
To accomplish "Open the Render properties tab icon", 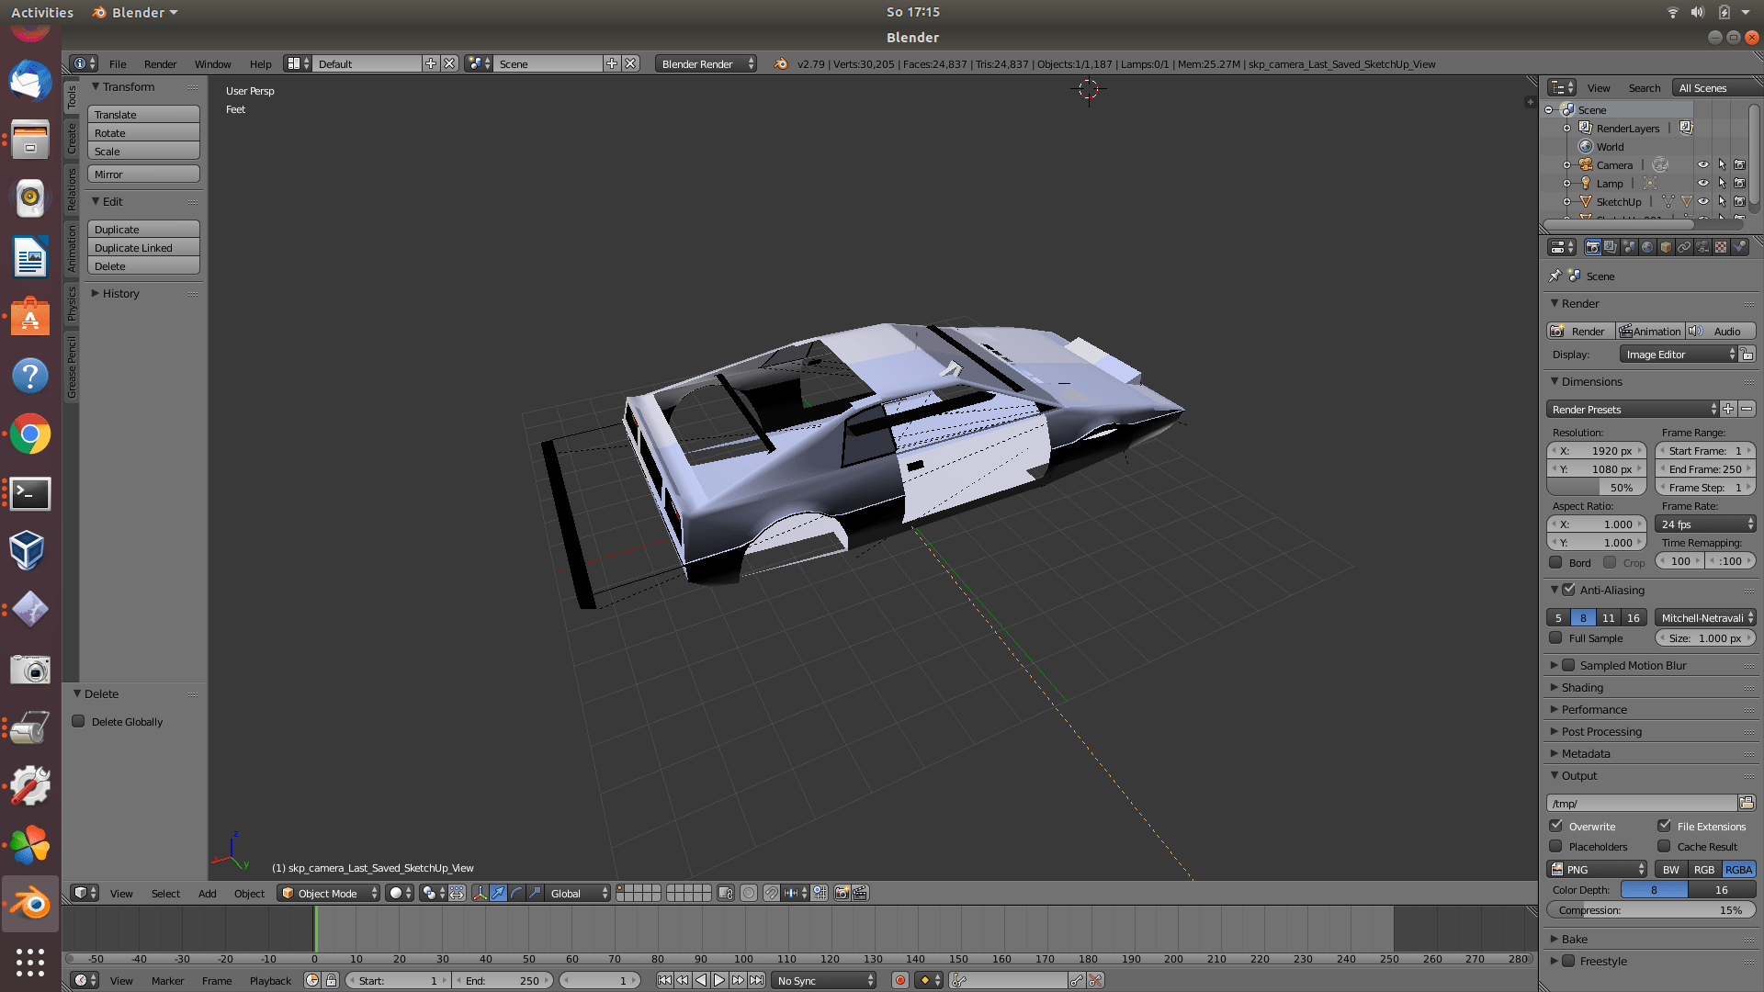I will (x=1593, y=248).
